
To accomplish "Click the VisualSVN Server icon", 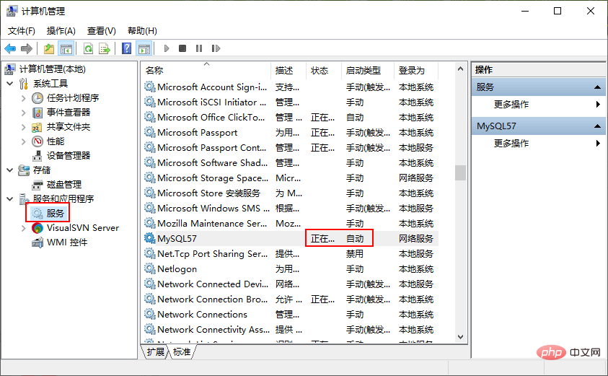I will pos(38,228).
